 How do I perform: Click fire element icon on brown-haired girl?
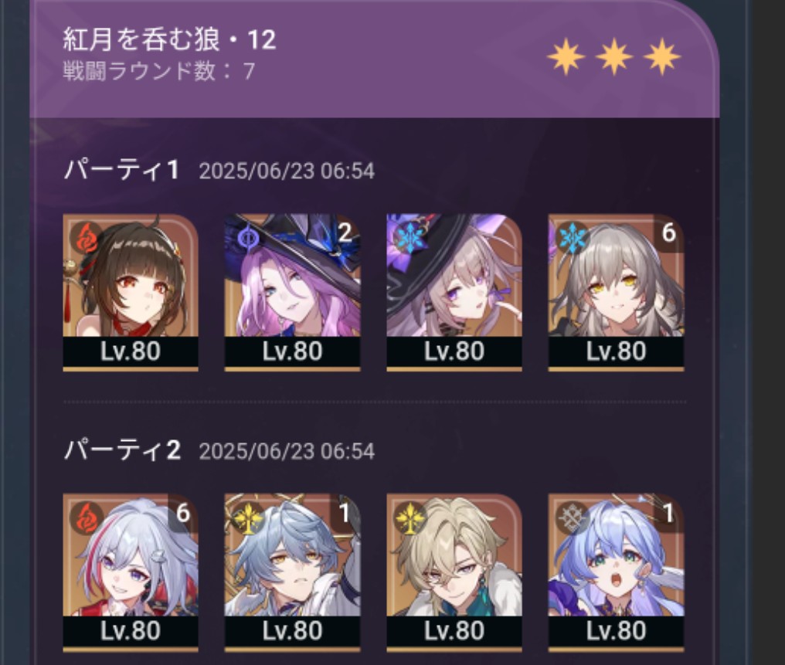click(x=87, y=237)
